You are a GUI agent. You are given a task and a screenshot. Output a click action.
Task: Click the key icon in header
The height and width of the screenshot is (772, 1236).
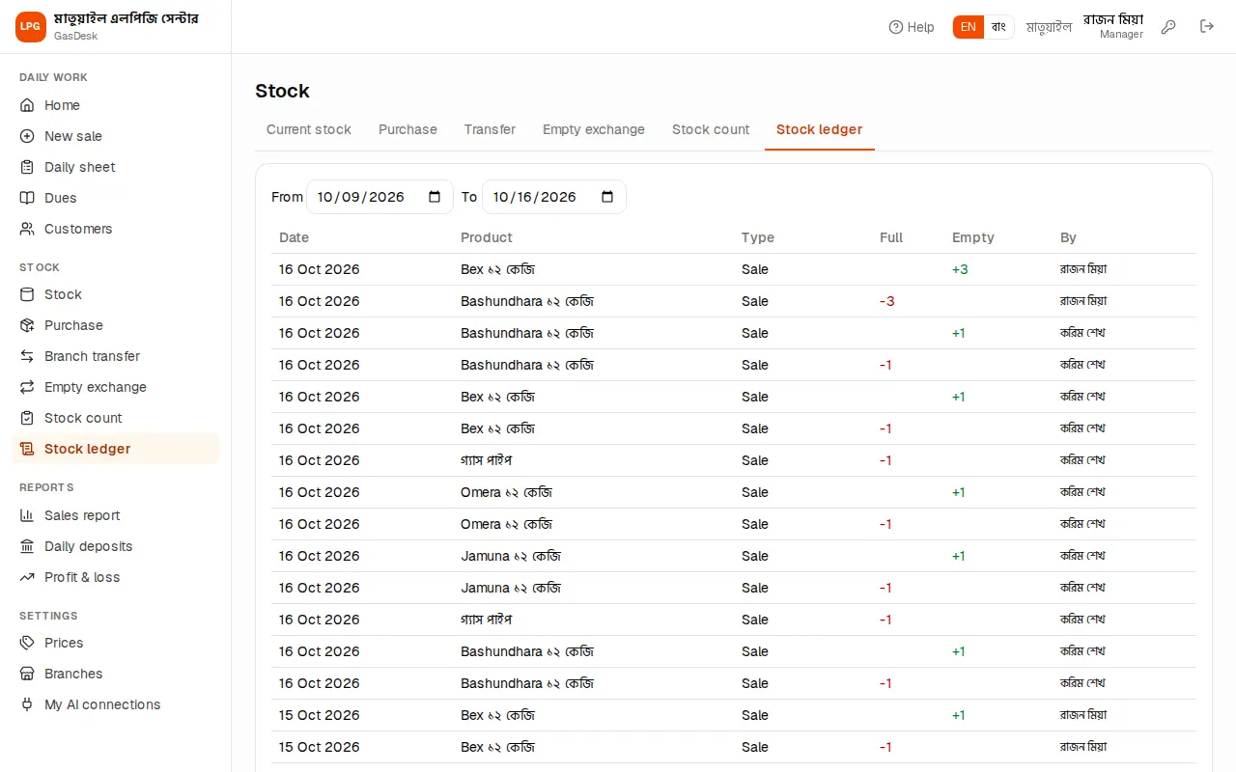[1168, 27]
